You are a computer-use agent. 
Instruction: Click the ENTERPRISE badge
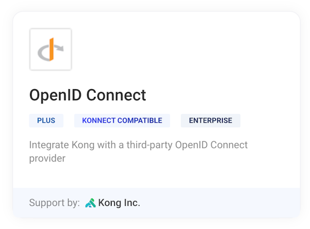click(211, 120)
